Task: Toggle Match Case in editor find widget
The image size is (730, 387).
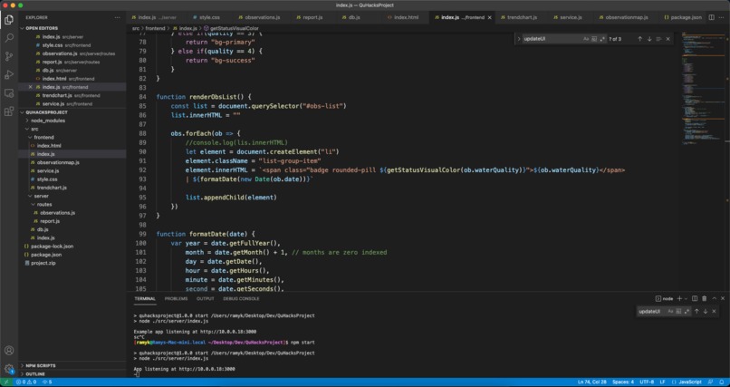Action: pos(586,39)
